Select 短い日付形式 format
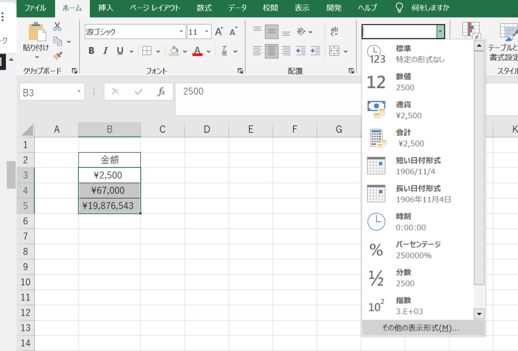518x351 pixels. tap(418, 166)
